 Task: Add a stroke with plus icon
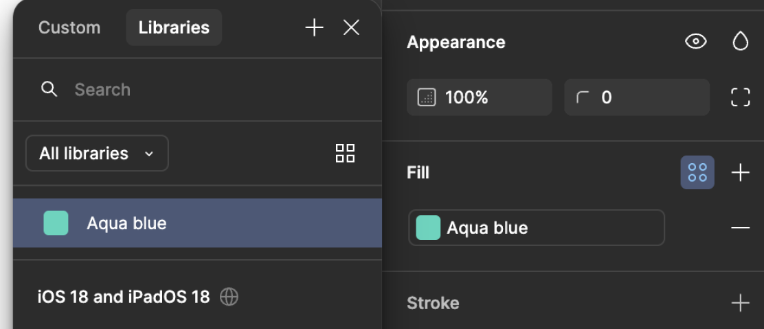[740, 303]
